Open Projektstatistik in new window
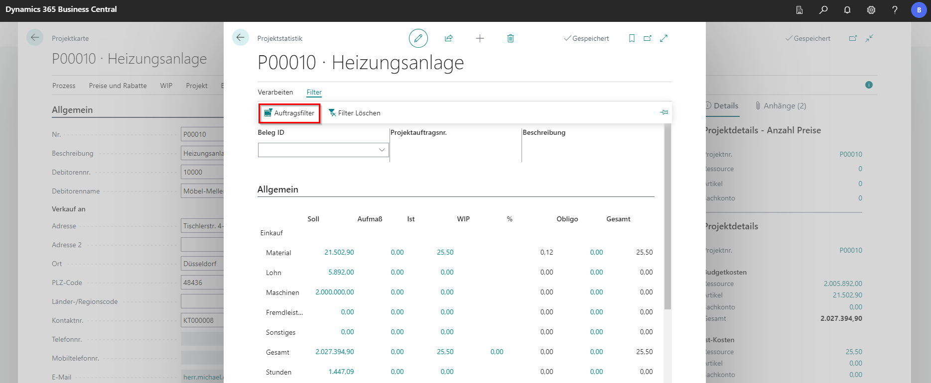 coord(647,38)
